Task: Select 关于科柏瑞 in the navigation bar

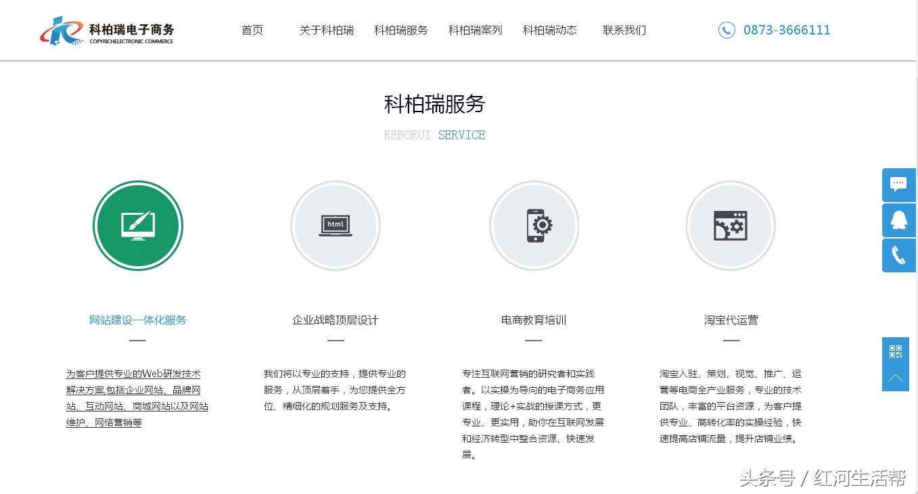Action: coord(327,30)
